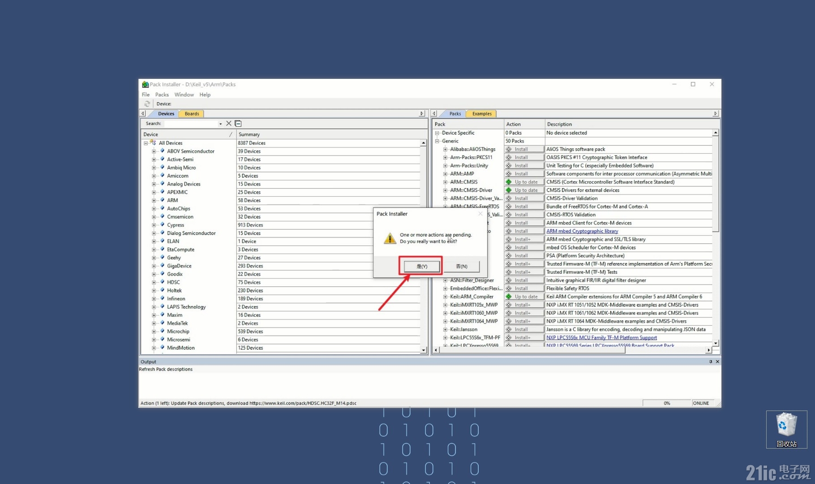Close the Pack Installer confirmation dialog
The width and height of the screenshot is (815, 484).
(x=480, y=214)
